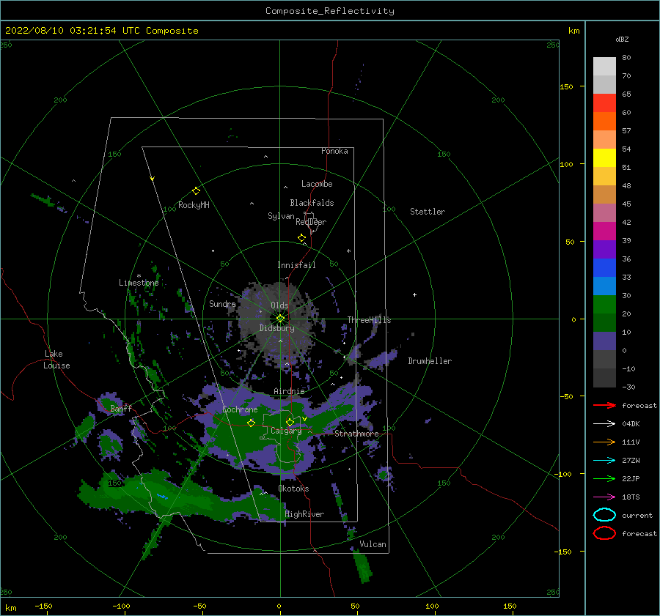The height and width of the screenshot is (616, 660).
Task: Click the Cochrane city label
Action: coord(240,409)
